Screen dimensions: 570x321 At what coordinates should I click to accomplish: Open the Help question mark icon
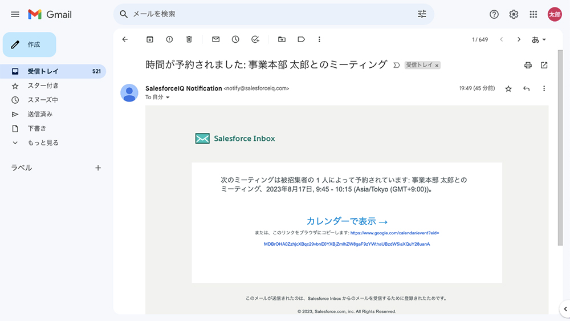pos(494,14)
